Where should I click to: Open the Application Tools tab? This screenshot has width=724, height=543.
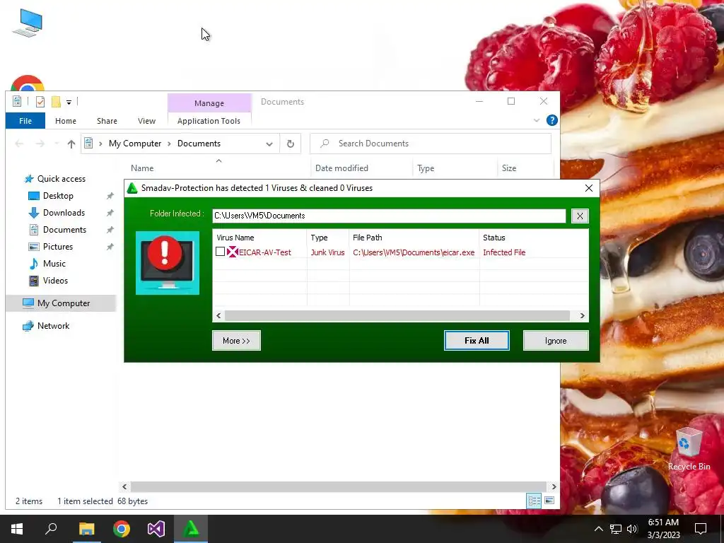(x=209, y=121)
